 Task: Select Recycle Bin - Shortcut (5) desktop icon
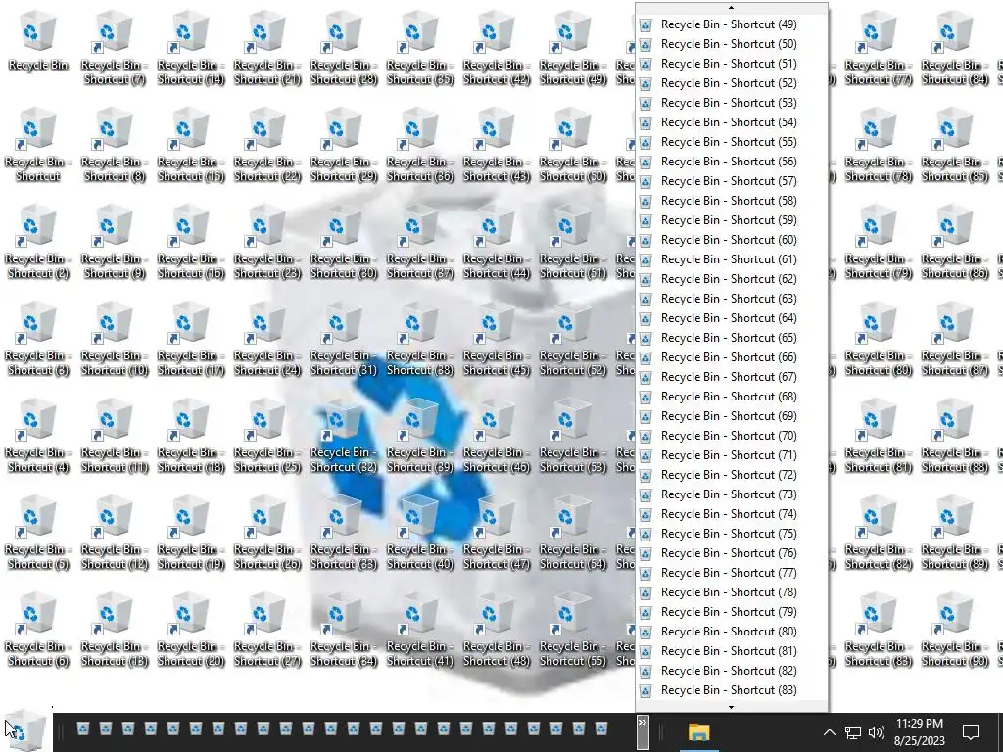(x=38, y=535)
